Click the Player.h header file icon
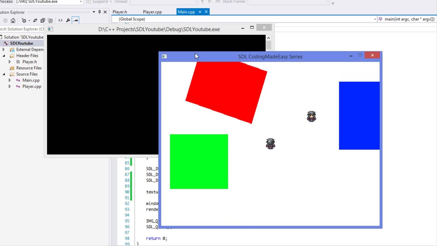 (x=18, y=62)
